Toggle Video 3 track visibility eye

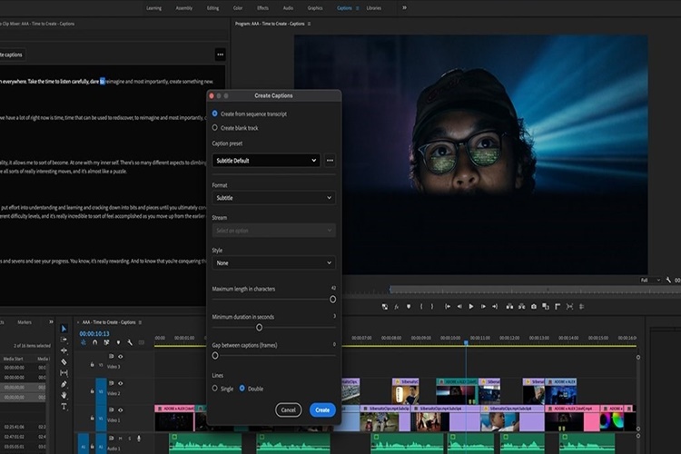[x=120, y=356]
